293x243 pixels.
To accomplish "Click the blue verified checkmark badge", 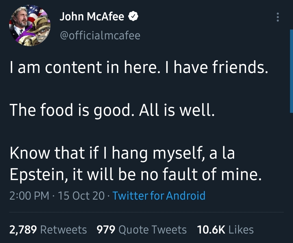I will pos(133,16).
